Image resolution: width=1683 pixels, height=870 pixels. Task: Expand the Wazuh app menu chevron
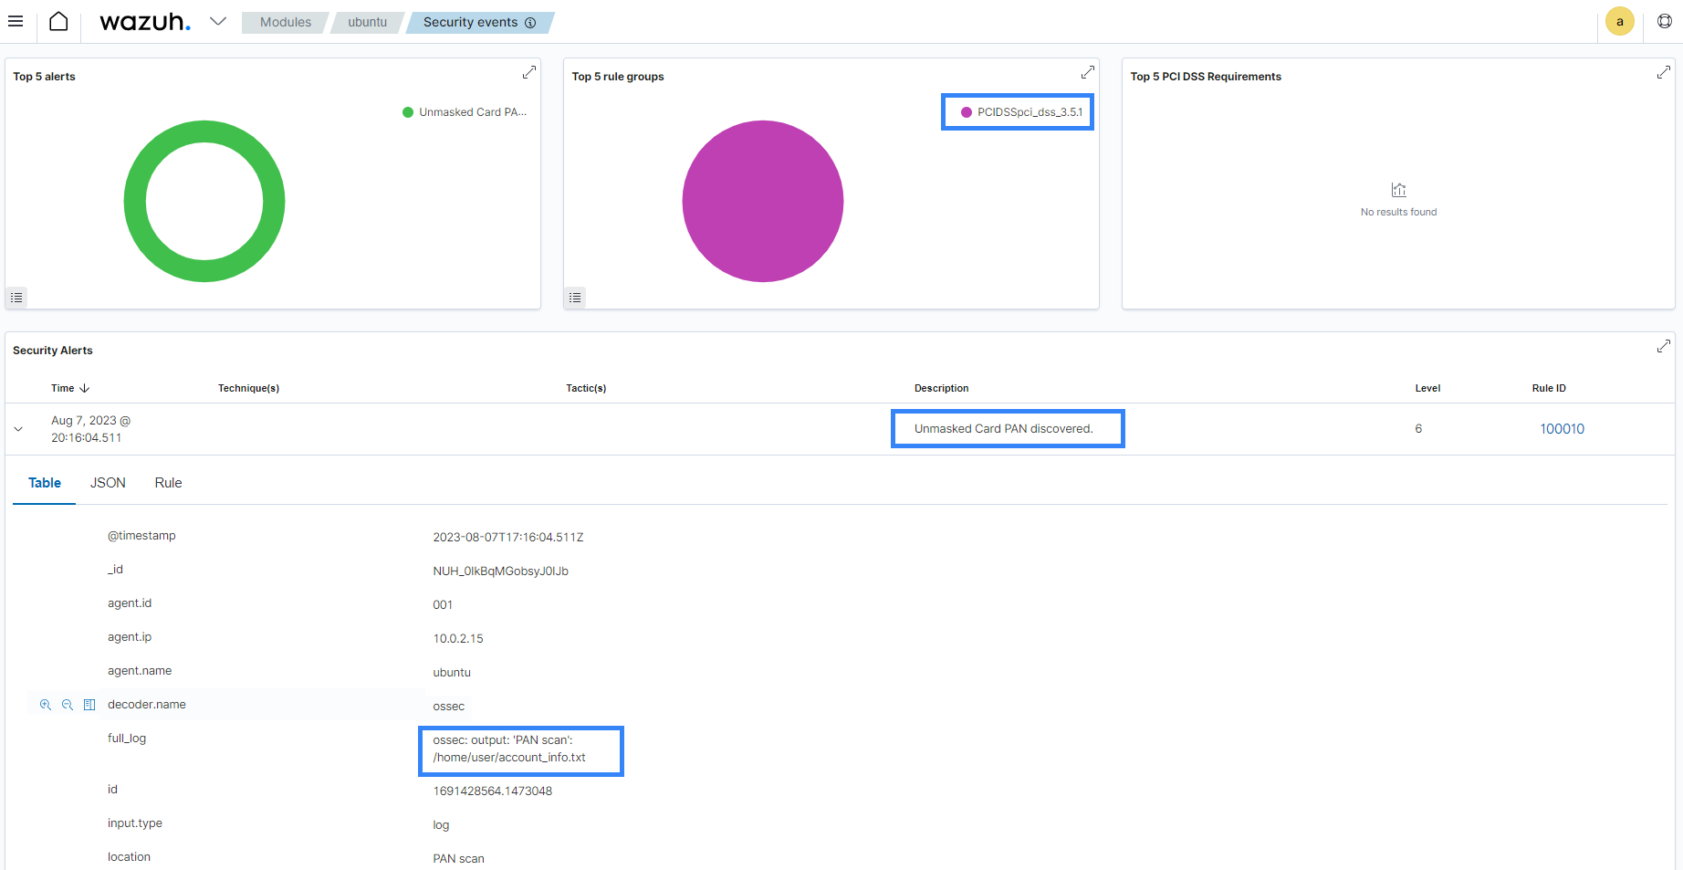tap(217, 21)
